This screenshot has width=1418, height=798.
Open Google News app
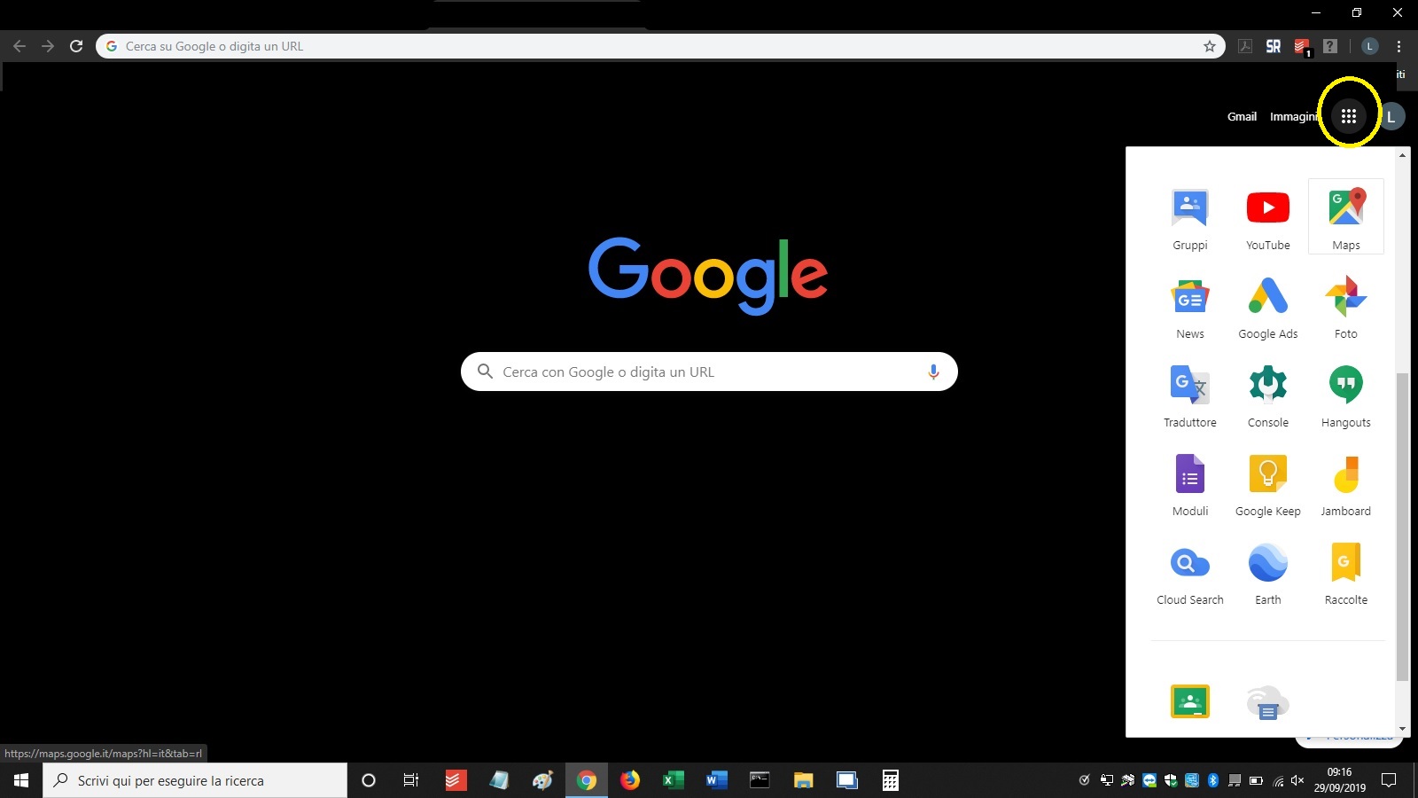[1190, 307]
